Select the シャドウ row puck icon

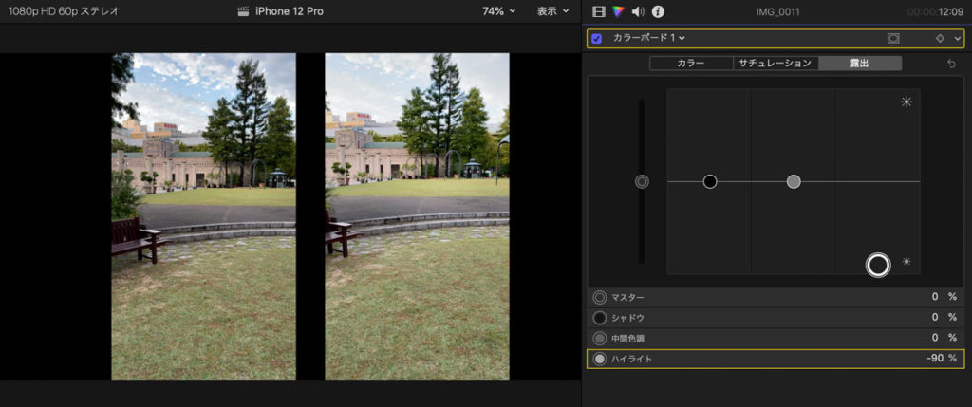(x=600, y=318)
